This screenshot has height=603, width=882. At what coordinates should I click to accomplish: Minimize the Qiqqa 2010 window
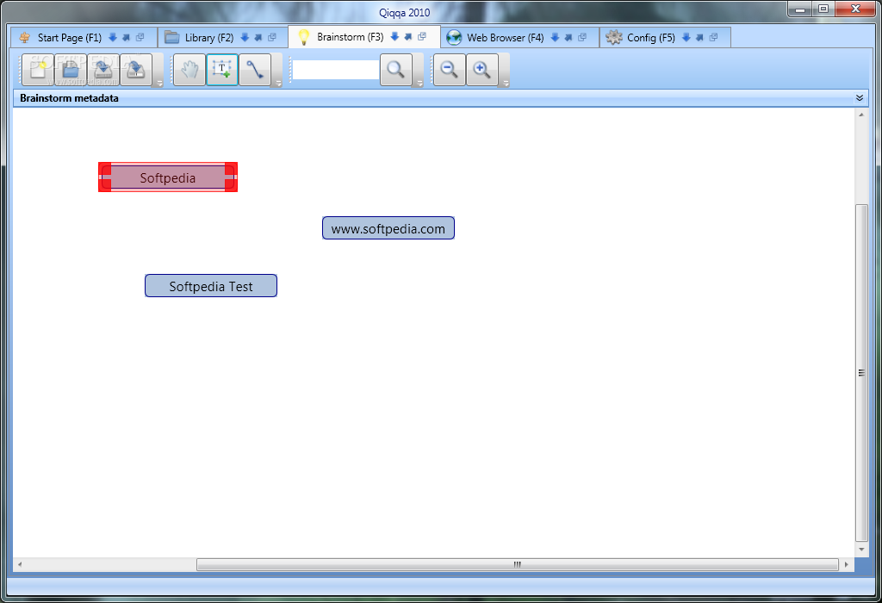coord(799,9)
